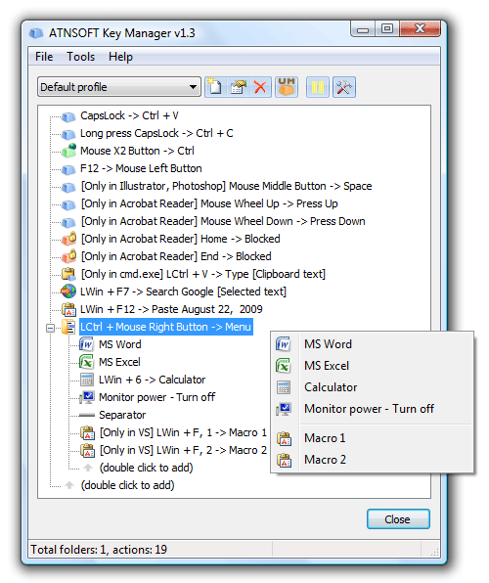Click the Excel icon in popup menu
The image size is (489, 583).
[284, 366]
